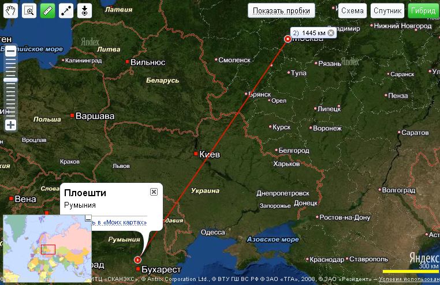440x285 pixels.
Task: Click the Беларусь country label
Action: click(162, 80)
